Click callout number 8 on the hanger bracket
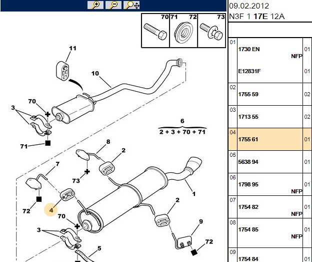 [108, 142]
